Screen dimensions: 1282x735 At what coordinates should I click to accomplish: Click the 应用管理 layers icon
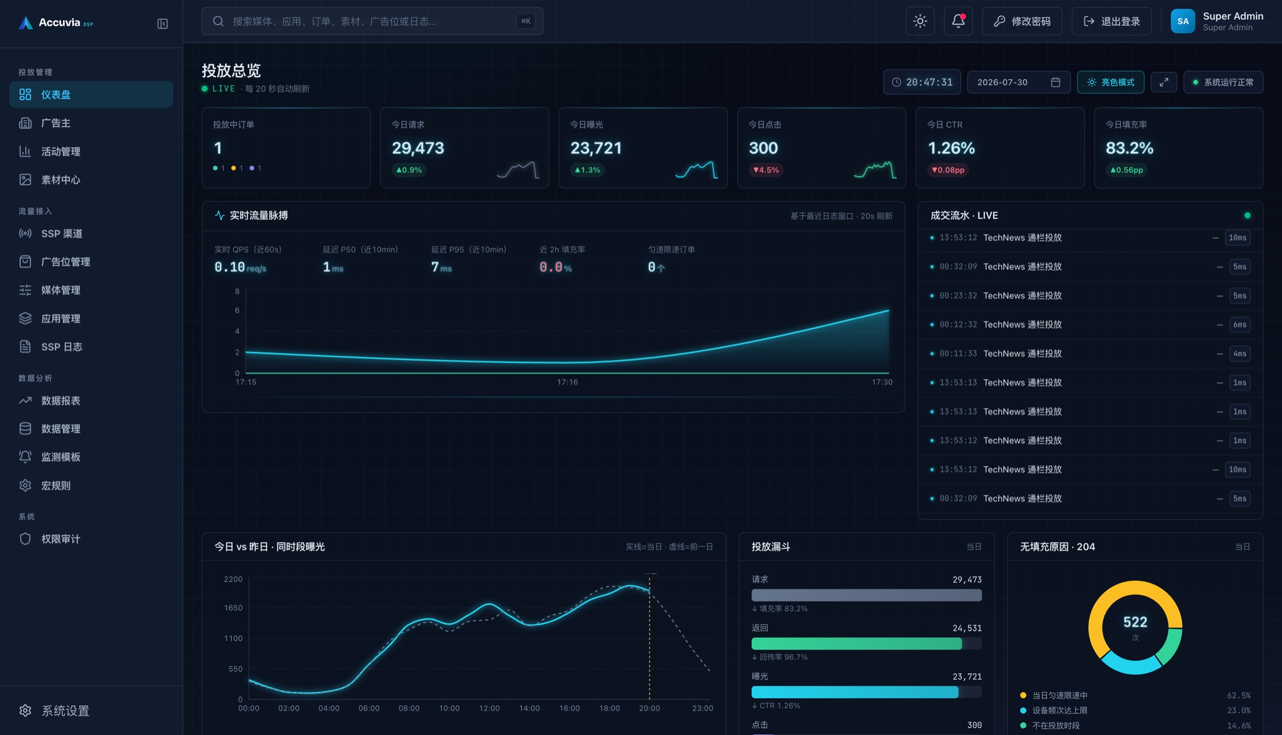pos(25,318)
